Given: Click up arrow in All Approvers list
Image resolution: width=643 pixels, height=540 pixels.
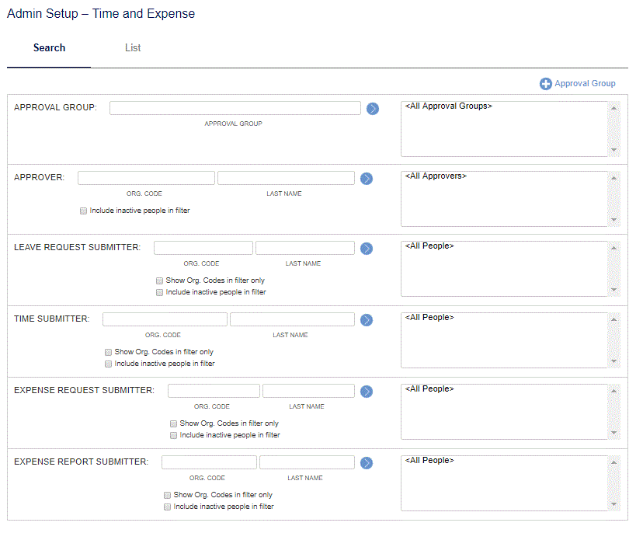Looking at the screenshot, I should coord(613,178).
